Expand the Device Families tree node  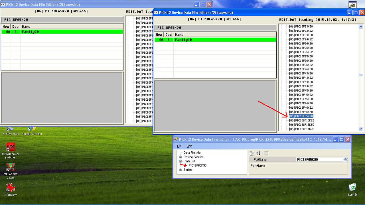181,157
